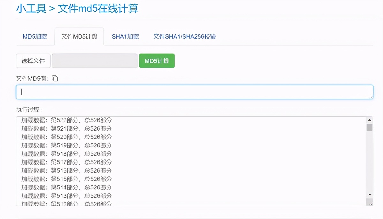Open the MD5加密 tab
The height and width of the screenshot is (219, 383).
35,37
